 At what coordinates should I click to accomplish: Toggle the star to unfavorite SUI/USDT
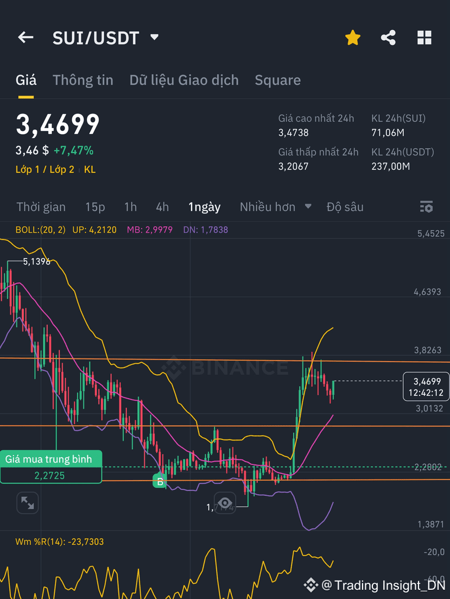(x=353, y=37)
